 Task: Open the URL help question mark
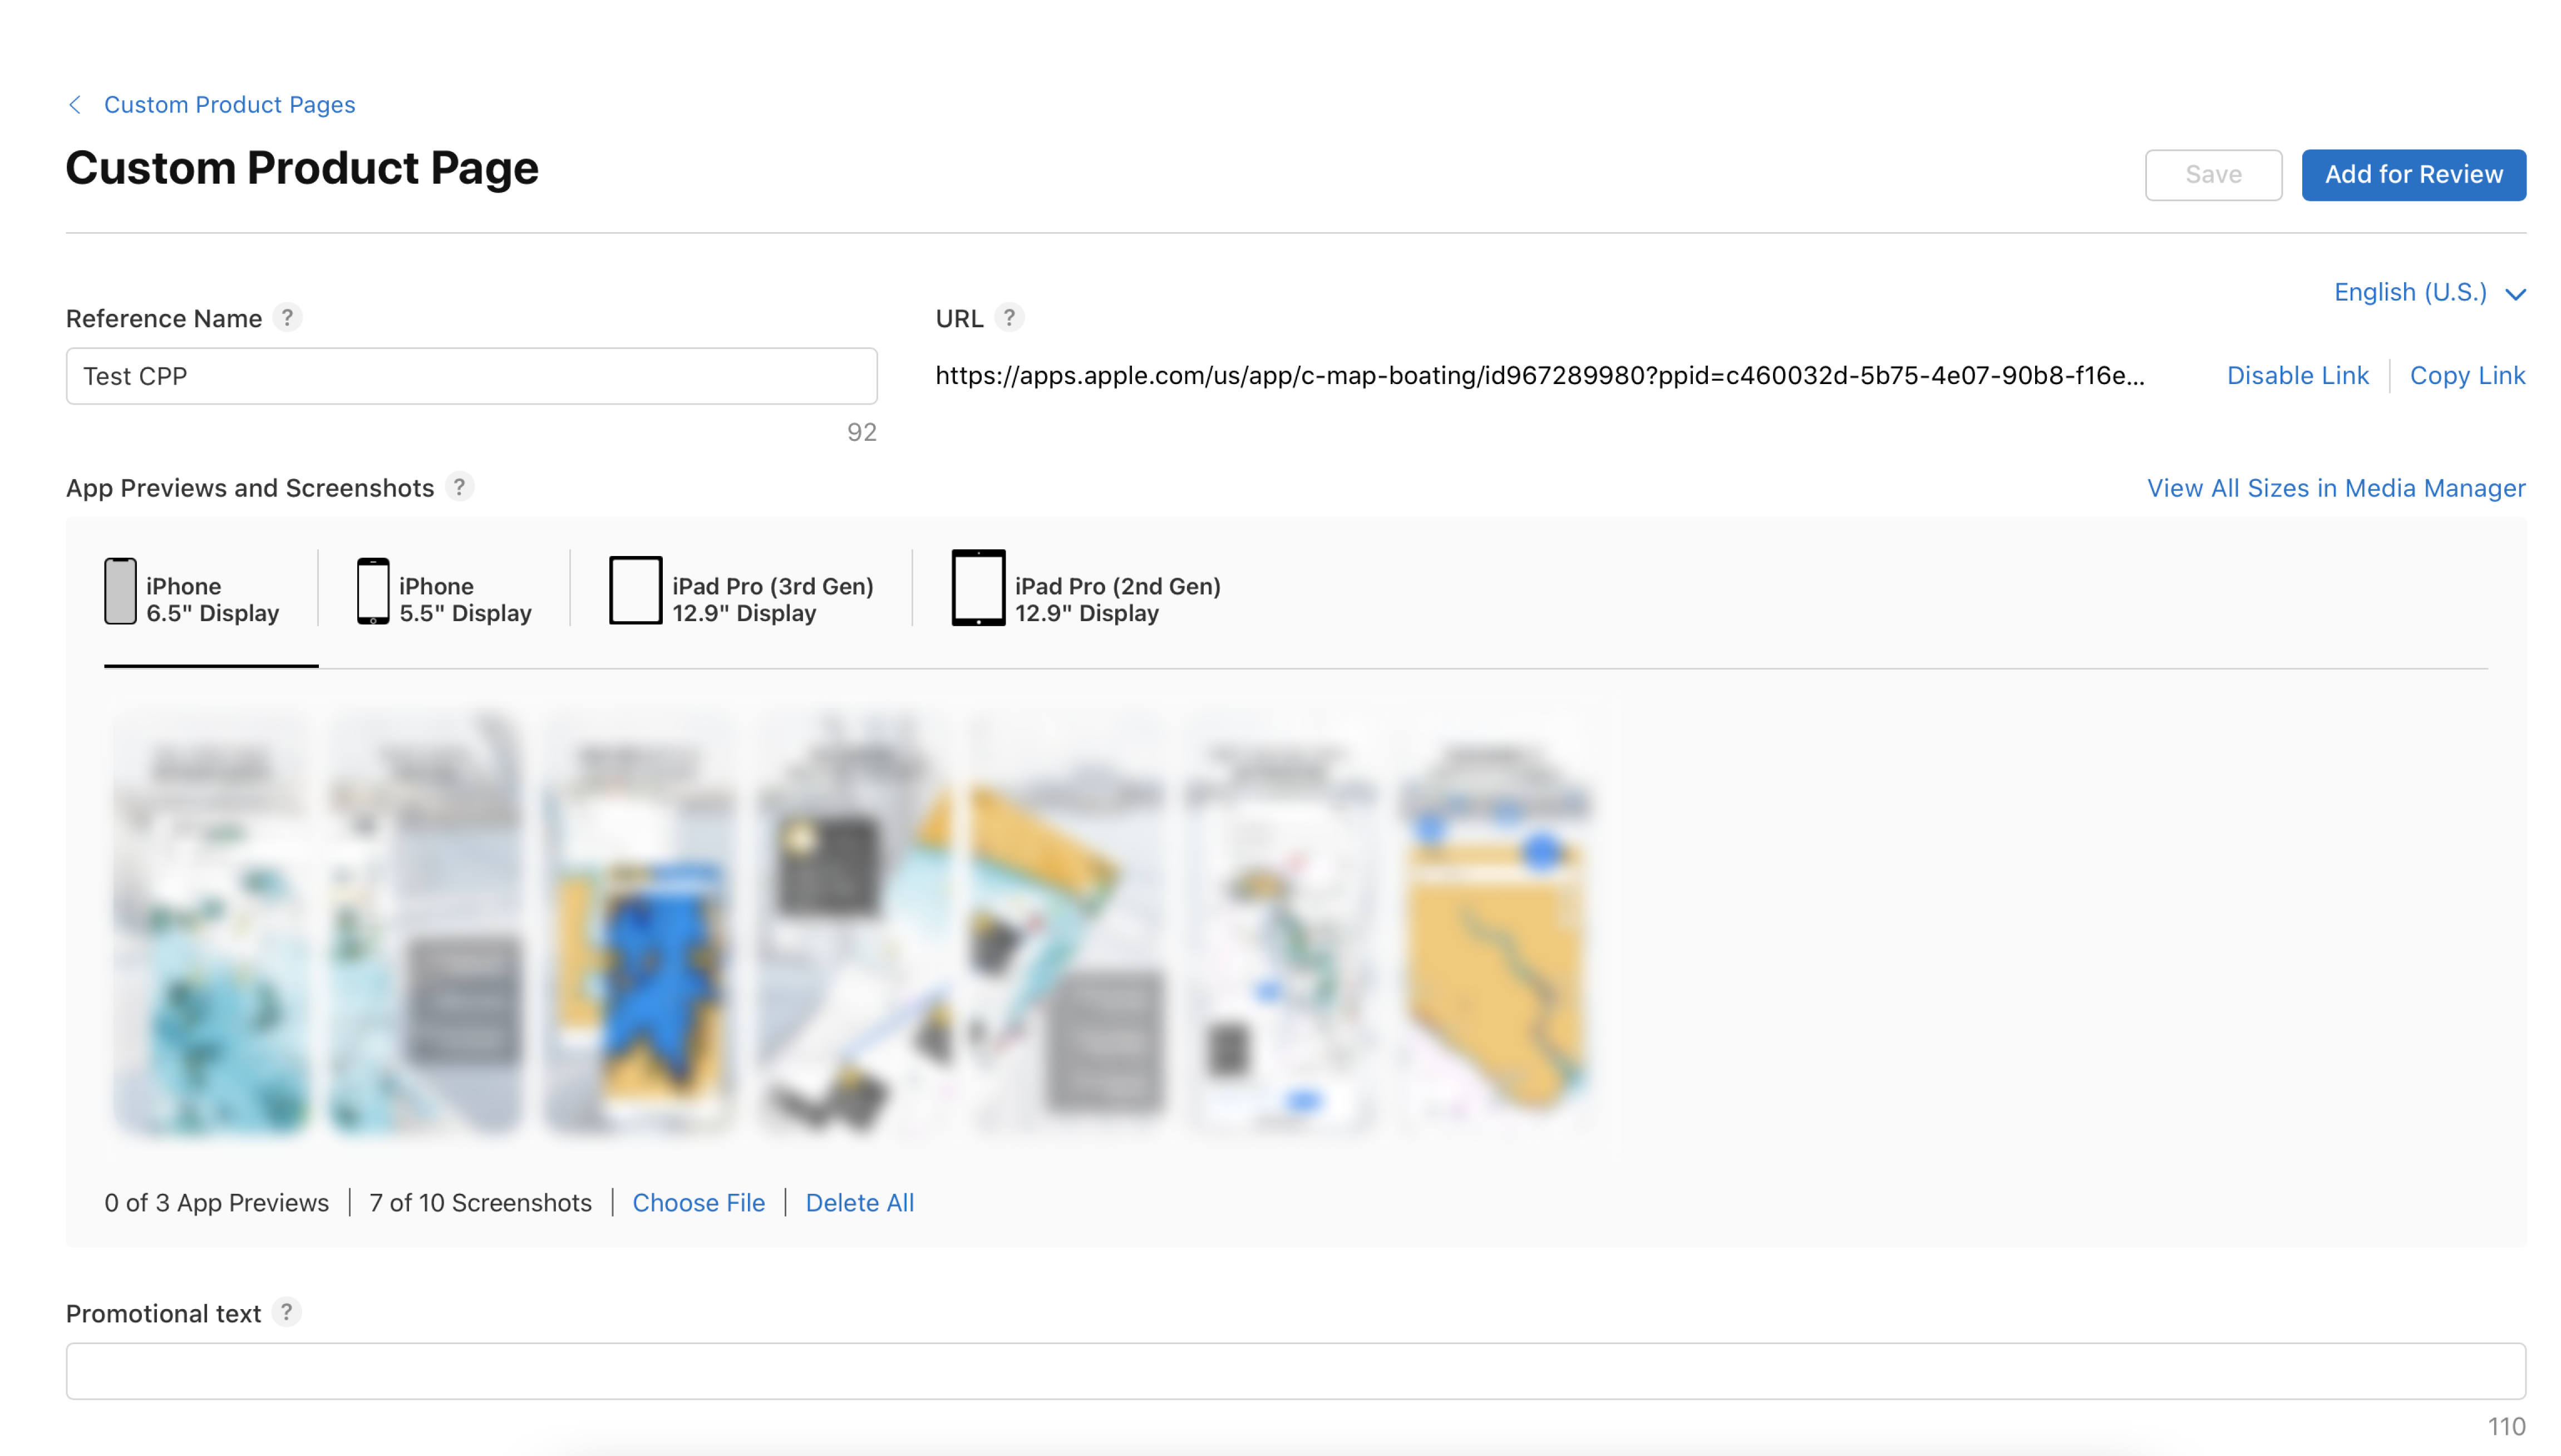coord(1009,317)
